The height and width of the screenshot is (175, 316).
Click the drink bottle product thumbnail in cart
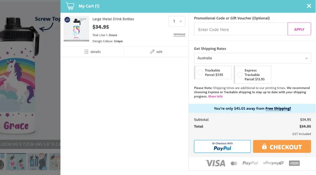click(x=76, y=29)
